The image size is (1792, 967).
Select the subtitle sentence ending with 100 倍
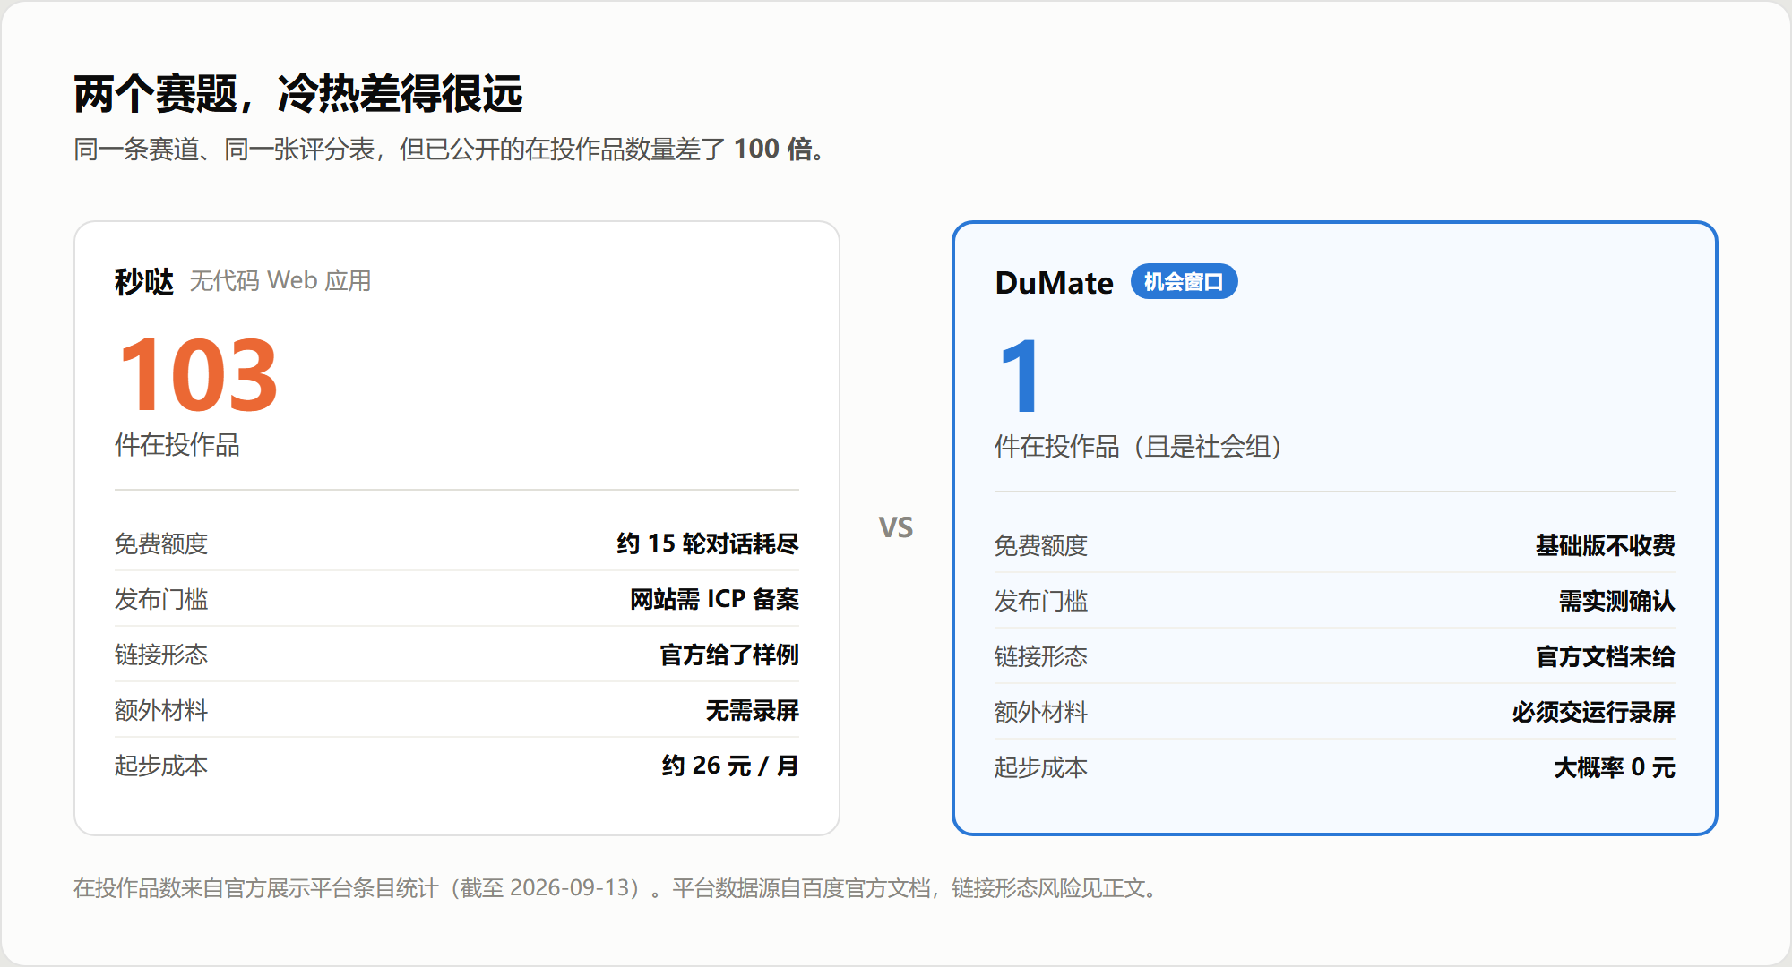click(x=449, y=149)
